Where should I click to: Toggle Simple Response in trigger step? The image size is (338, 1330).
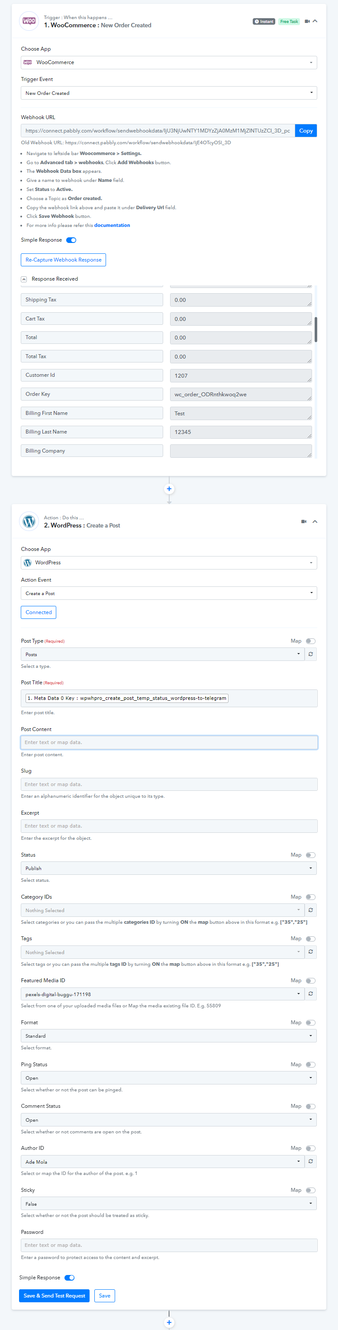(71, 240)
